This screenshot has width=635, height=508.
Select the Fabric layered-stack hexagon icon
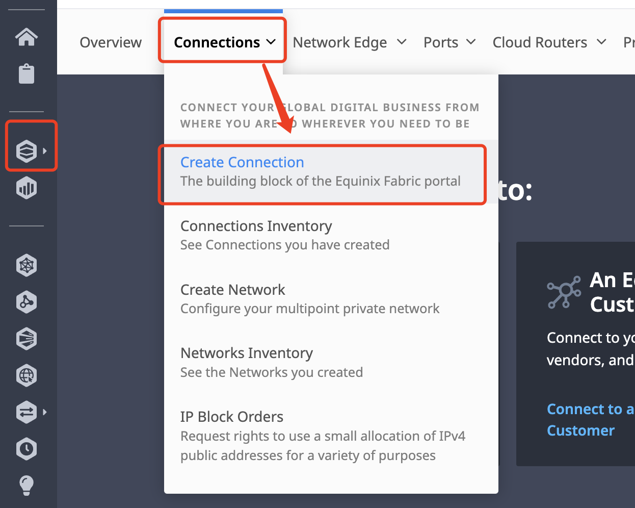pos(27,151)
